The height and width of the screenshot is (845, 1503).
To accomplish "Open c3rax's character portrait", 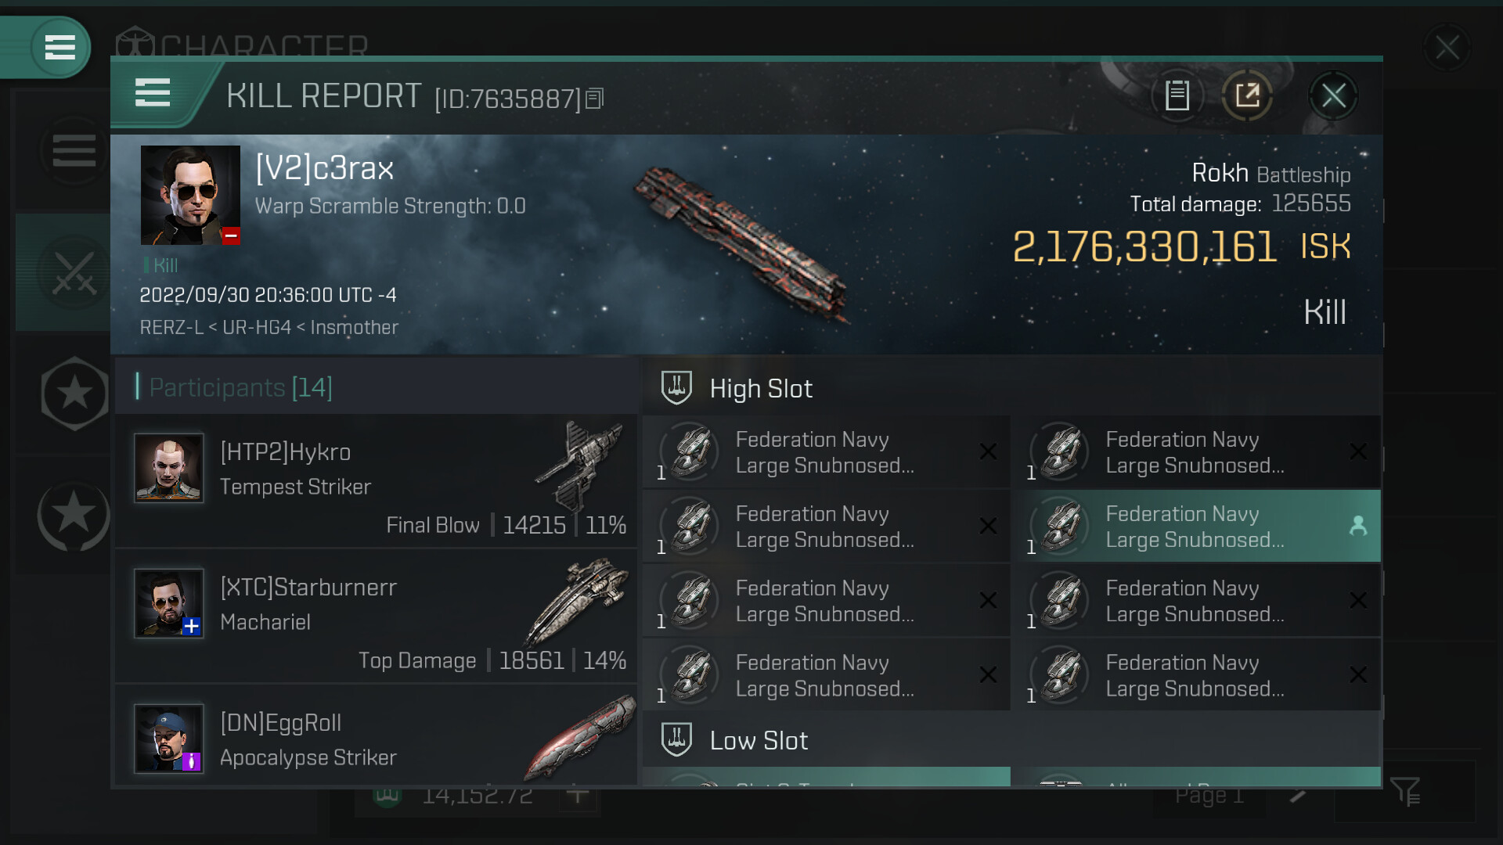I will point(190,195).
